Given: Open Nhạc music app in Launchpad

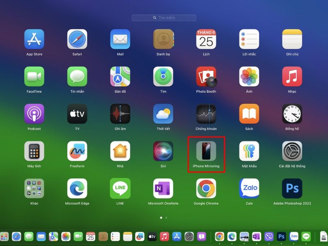Looking at the screenshot, I should point(292,76).
